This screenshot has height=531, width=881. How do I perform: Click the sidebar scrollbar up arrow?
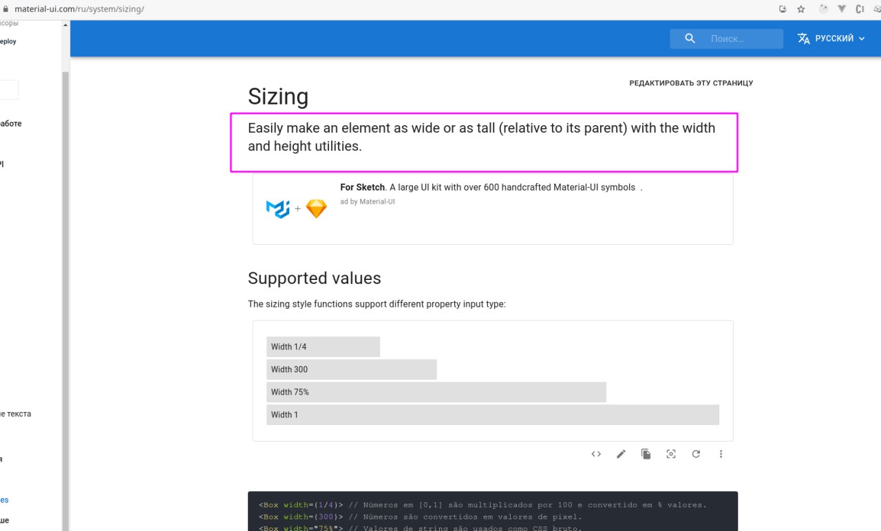coord(66,24)
